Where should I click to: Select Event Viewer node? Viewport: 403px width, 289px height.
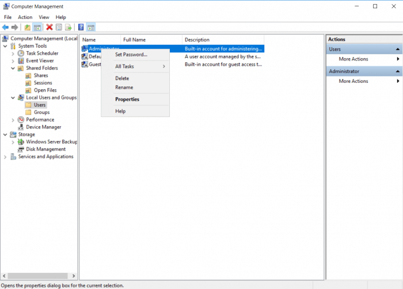(x=39, y=60)
